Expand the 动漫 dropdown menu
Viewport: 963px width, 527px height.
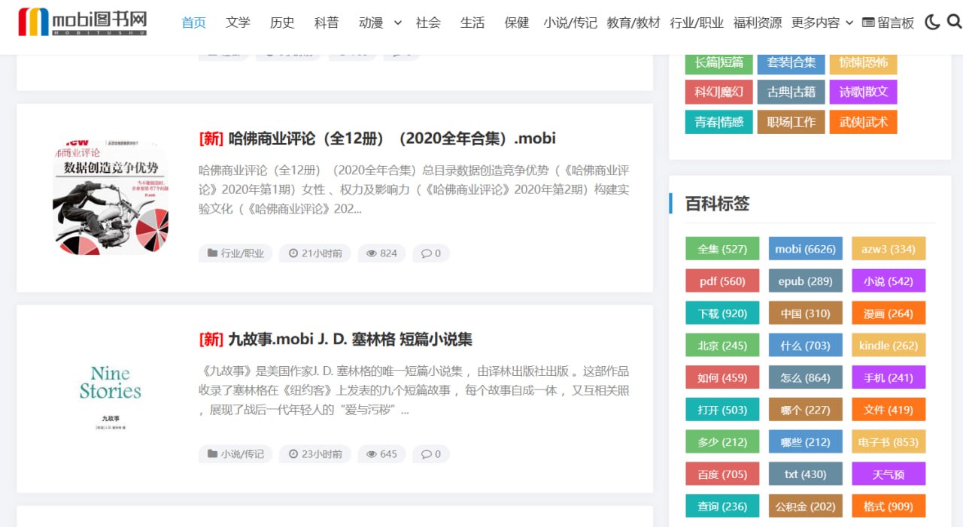[397, 23]
